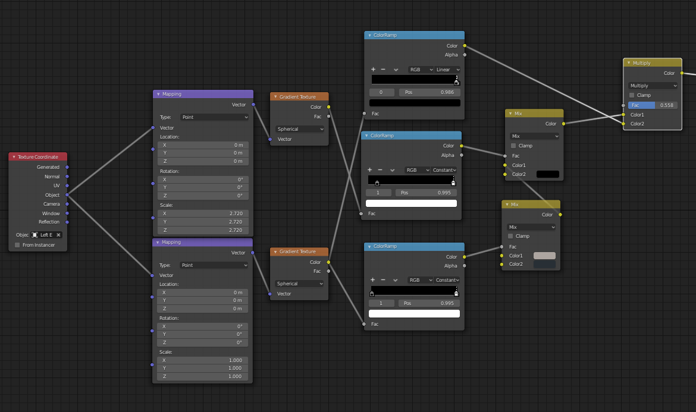This screenshot has height=412, width=696.
Task: Click the Left E object field
Action: pos(46,235)
